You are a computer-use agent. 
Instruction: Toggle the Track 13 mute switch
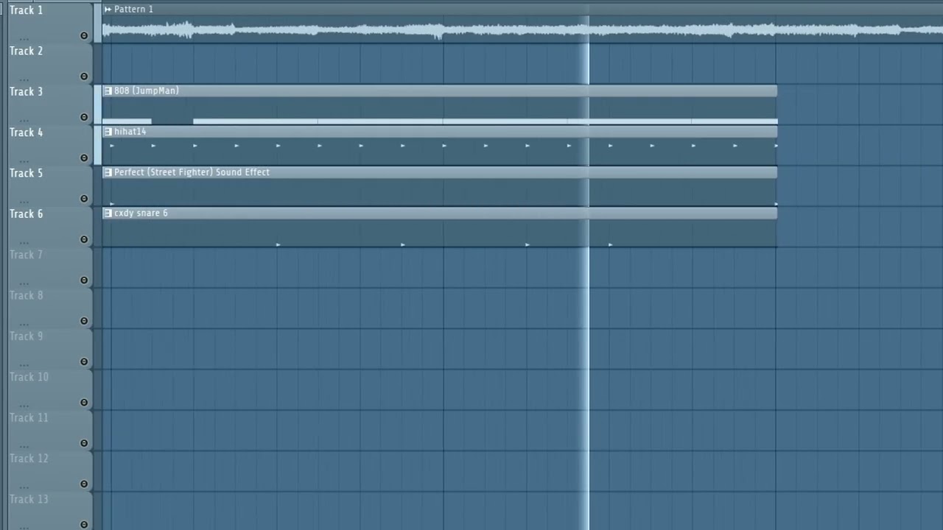pos(84,524)
